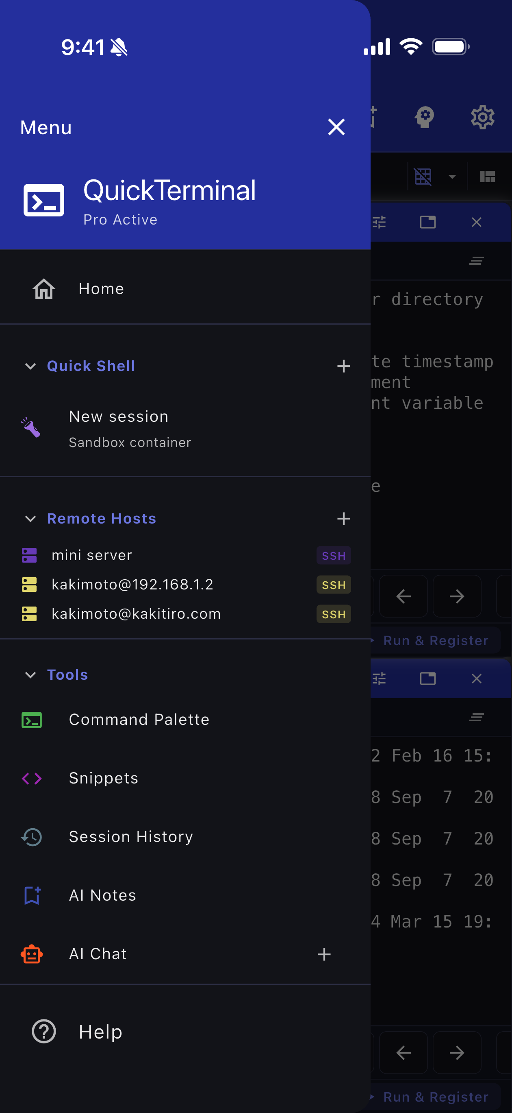This screenshot has height=1113, width=512.
Task: Tap SSH badge on kakimoto@kakitiro.com row
Action: [334, 614]
